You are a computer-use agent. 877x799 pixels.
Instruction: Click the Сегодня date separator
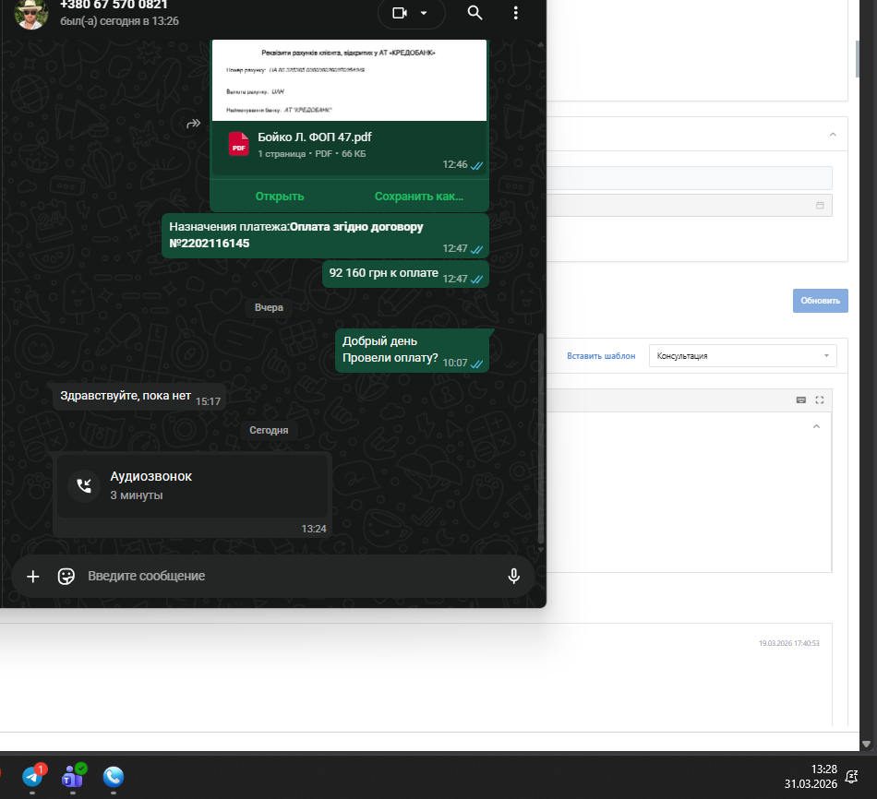point(269,430)
